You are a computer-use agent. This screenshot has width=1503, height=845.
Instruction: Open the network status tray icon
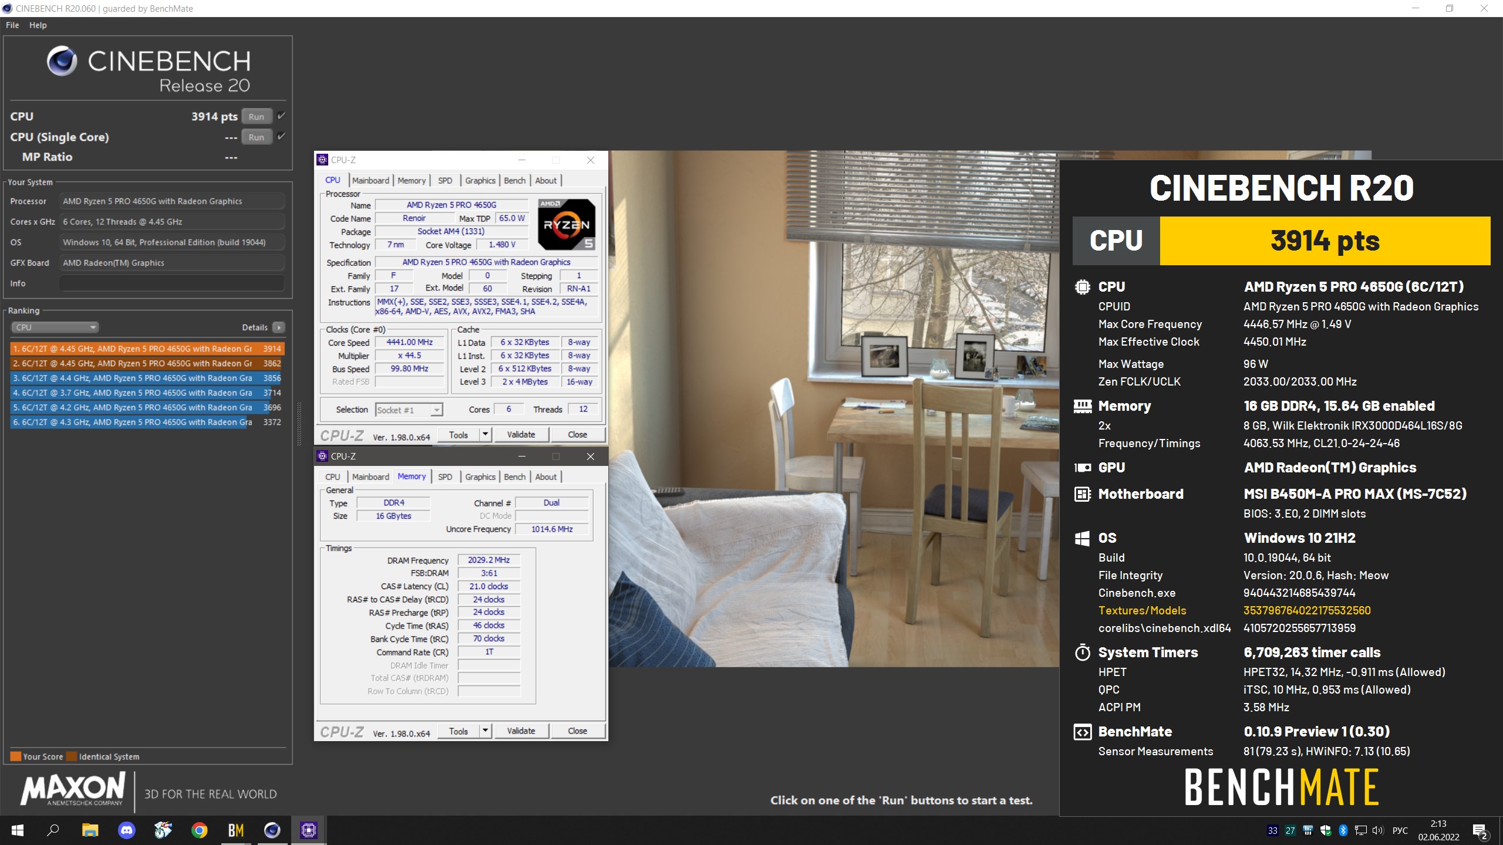point(1361,830)
